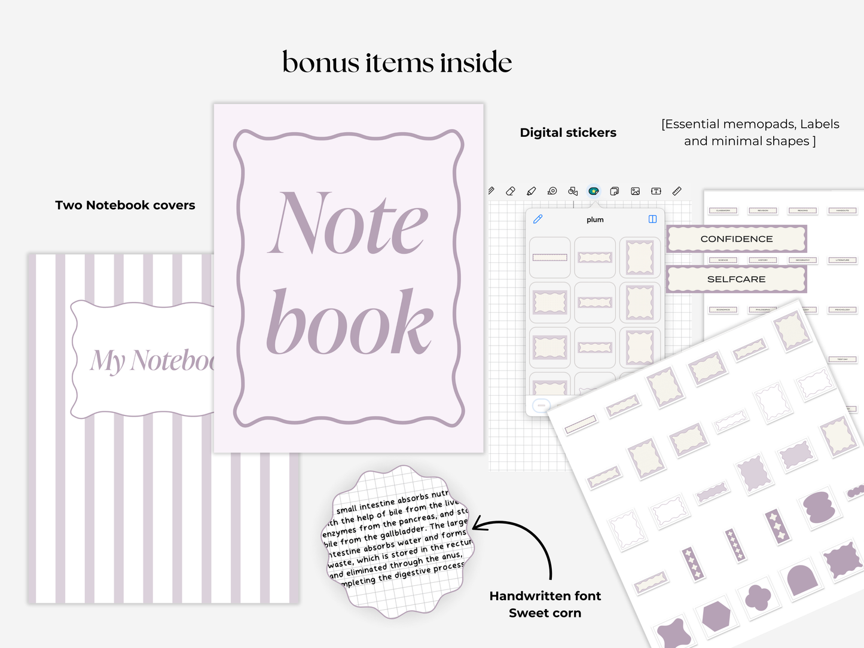Image resolution: width=864 pixels, height=648 pixels.
Task: Select the plum hexagon shape sticker
Action: coord(716,616)
